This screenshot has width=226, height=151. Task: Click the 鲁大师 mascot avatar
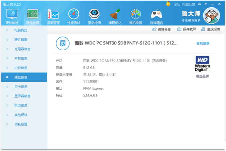point(211,16)
